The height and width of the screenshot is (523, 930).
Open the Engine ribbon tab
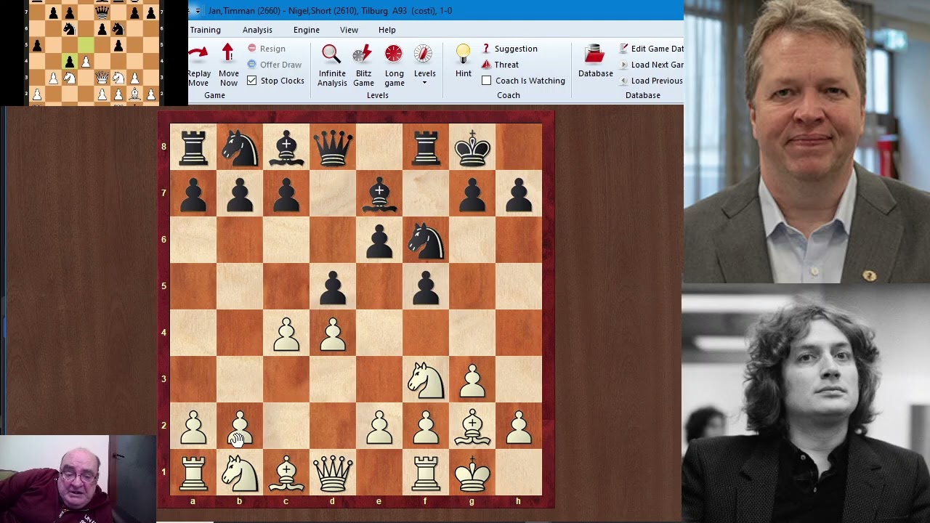307,30
